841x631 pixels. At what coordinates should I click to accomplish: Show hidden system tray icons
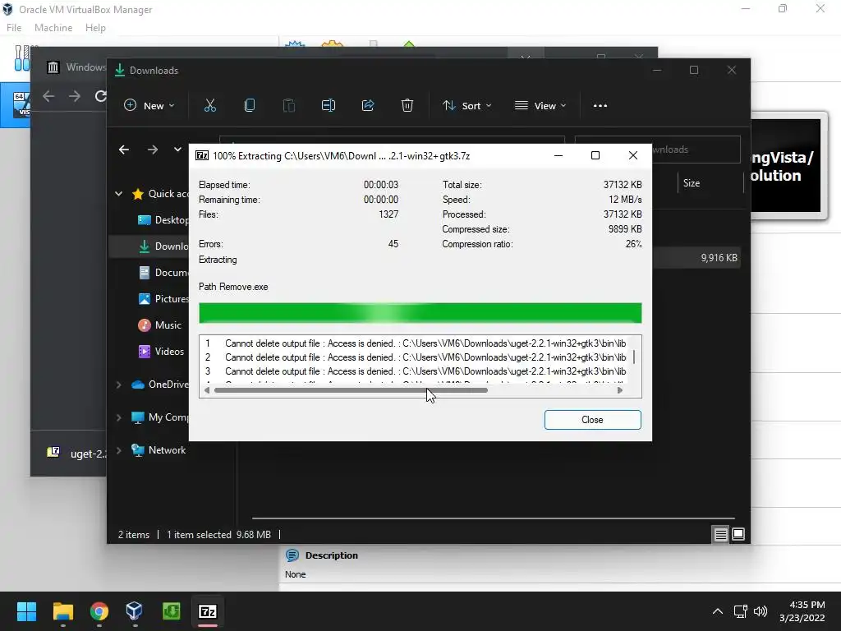point(718,611)
